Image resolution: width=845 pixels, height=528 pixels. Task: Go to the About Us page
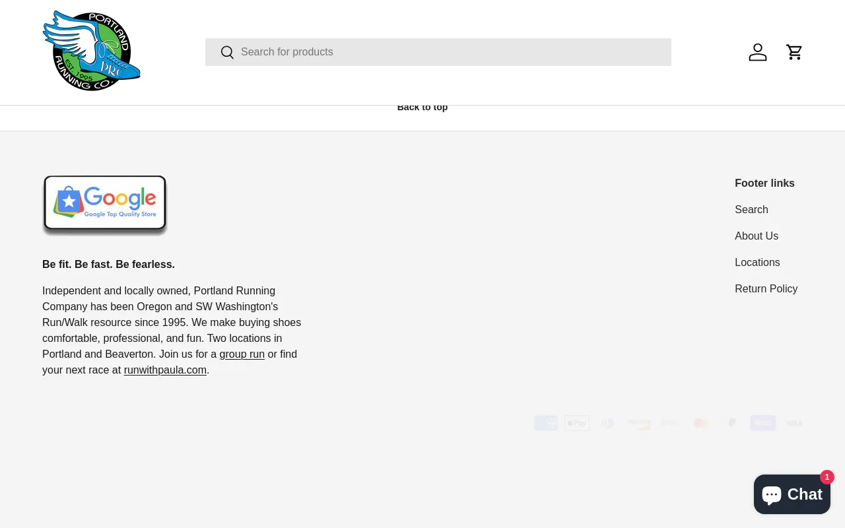757,236
